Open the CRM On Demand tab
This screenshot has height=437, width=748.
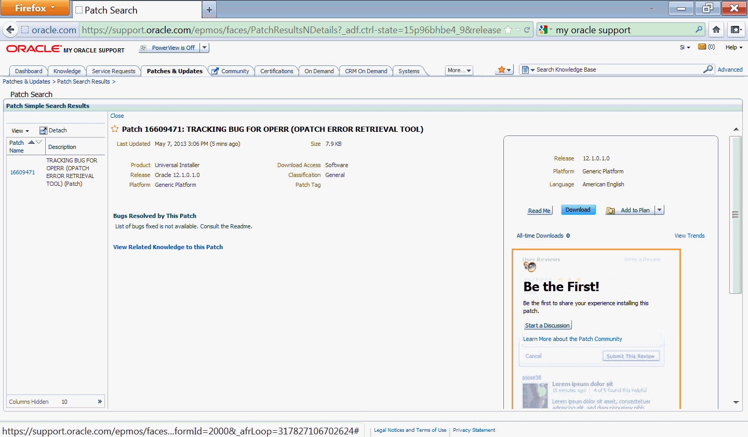(366, 71)
